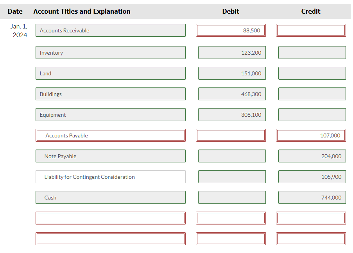The height and width of the screenshot is (253, 353).
Task: Select the credit amount showing 105,900
Action: coord(312,176)
